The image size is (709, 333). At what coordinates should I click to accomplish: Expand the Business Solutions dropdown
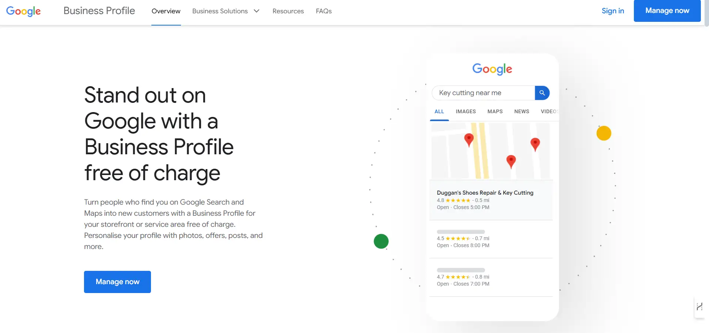(226, 11)
